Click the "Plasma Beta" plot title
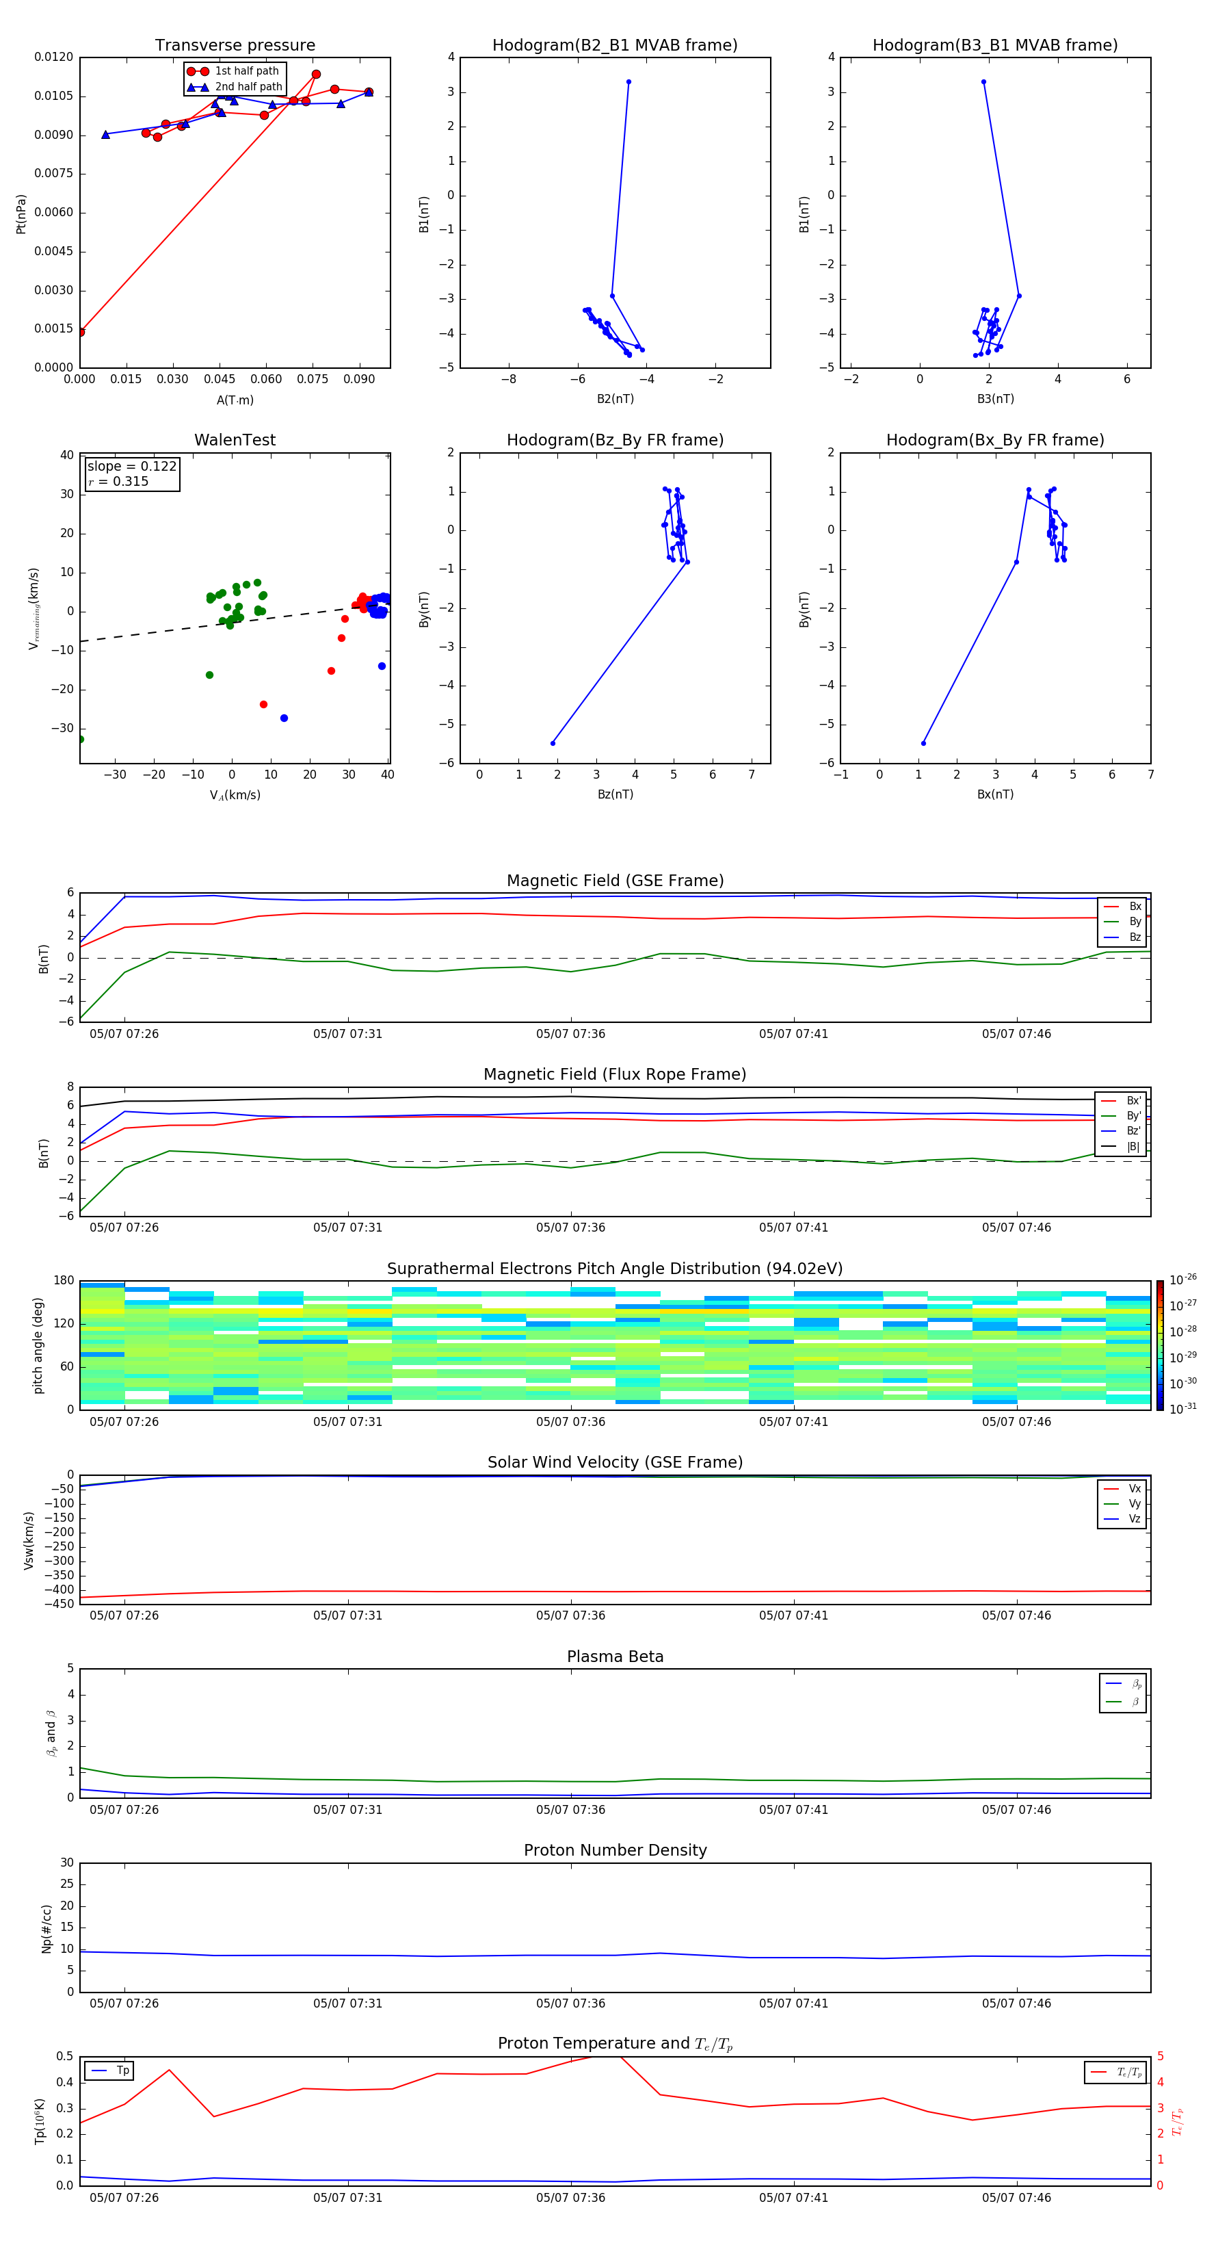Screen dimensions: 1231x2258 coord(615,1657)
